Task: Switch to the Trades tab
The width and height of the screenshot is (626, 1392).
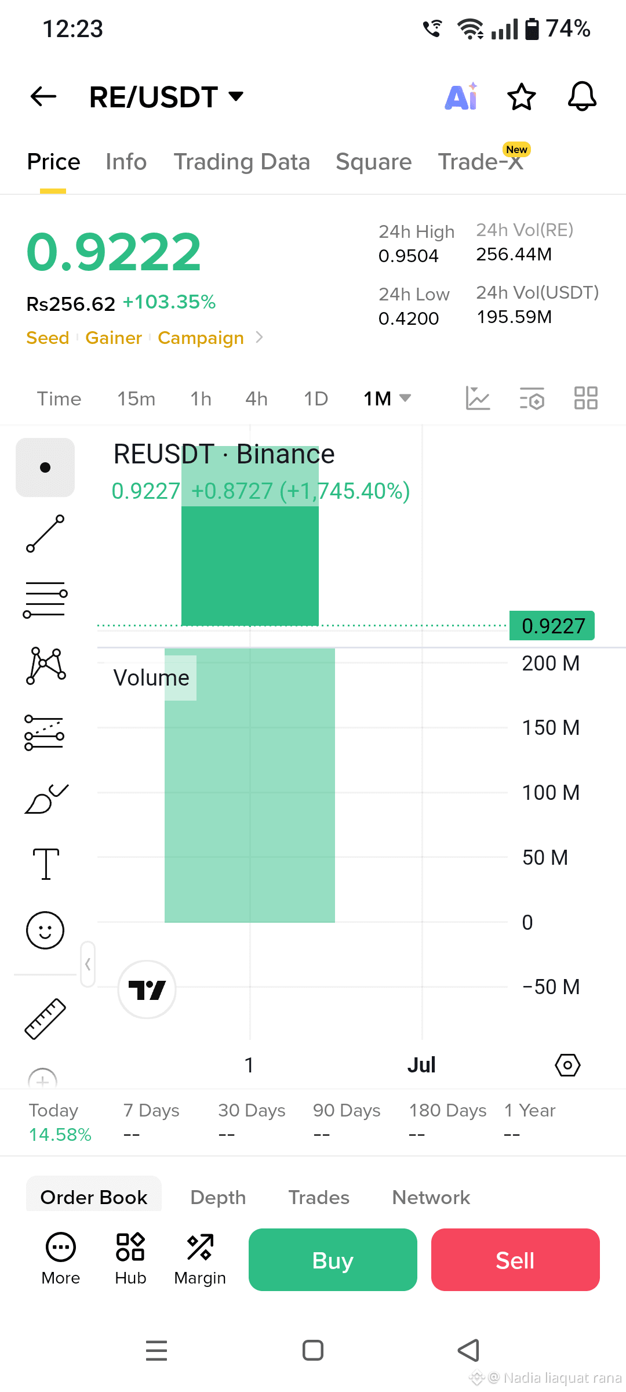Action: pyautogui.click(x=319, y=1197)
